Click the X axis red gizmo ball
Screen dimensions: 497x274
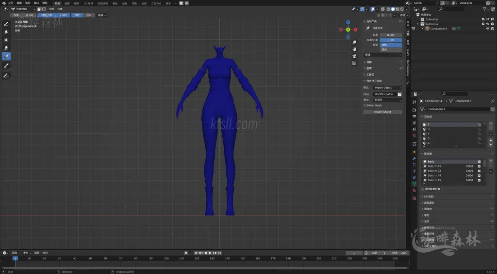(355, 30)
